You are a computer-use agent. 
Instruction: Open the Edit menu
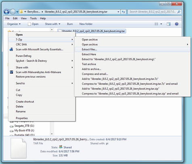click(15, 18)
